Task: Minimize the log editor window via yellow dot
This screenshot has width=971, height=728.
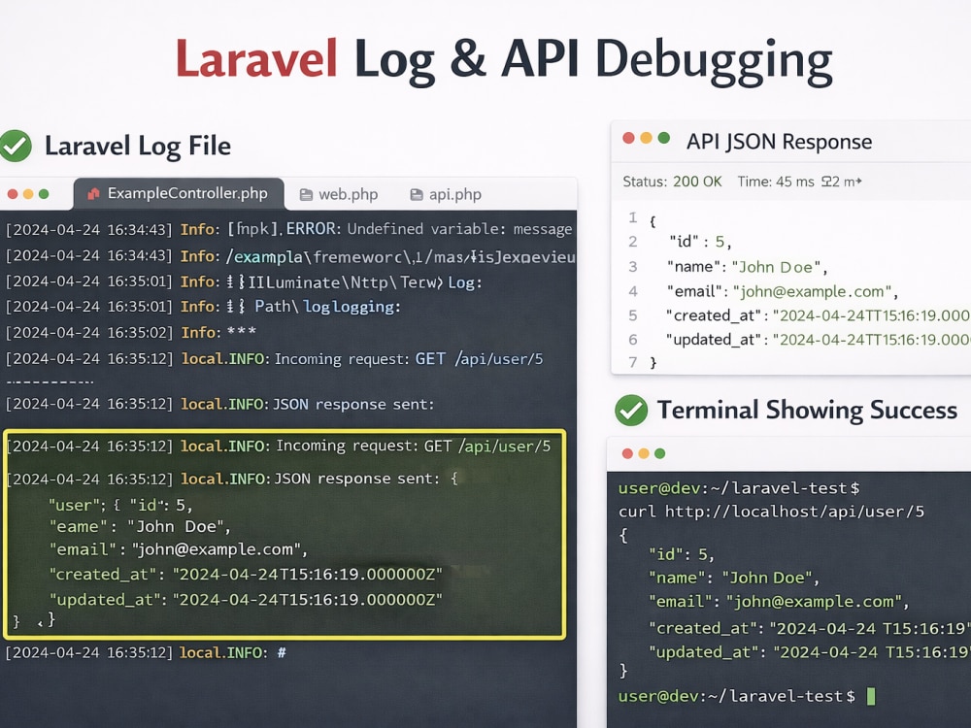Action: [x=28, y=194]
